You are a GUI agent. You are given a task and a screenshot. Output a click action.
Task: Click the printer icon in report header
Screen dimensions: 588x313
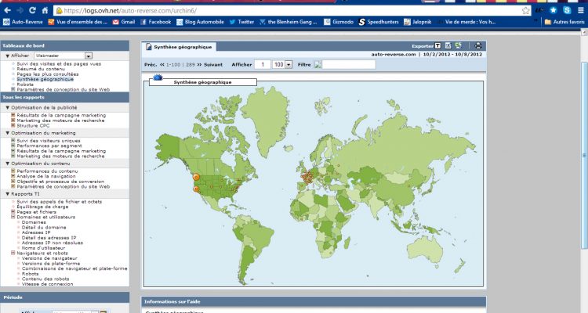point(478,46)
